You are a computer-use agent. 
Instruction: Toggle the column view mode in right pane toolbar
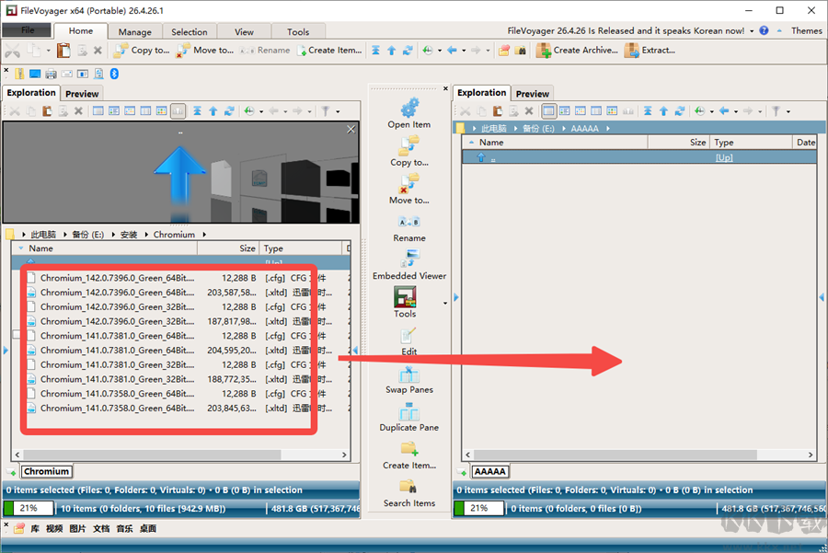[x=596, y=111]
